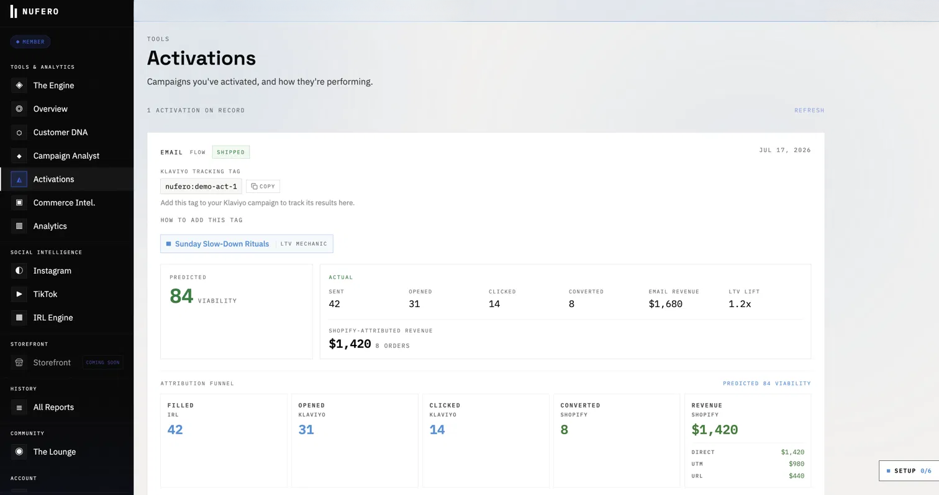Open the TikTok play icon
939x495 pixels.
pos(19,294)
